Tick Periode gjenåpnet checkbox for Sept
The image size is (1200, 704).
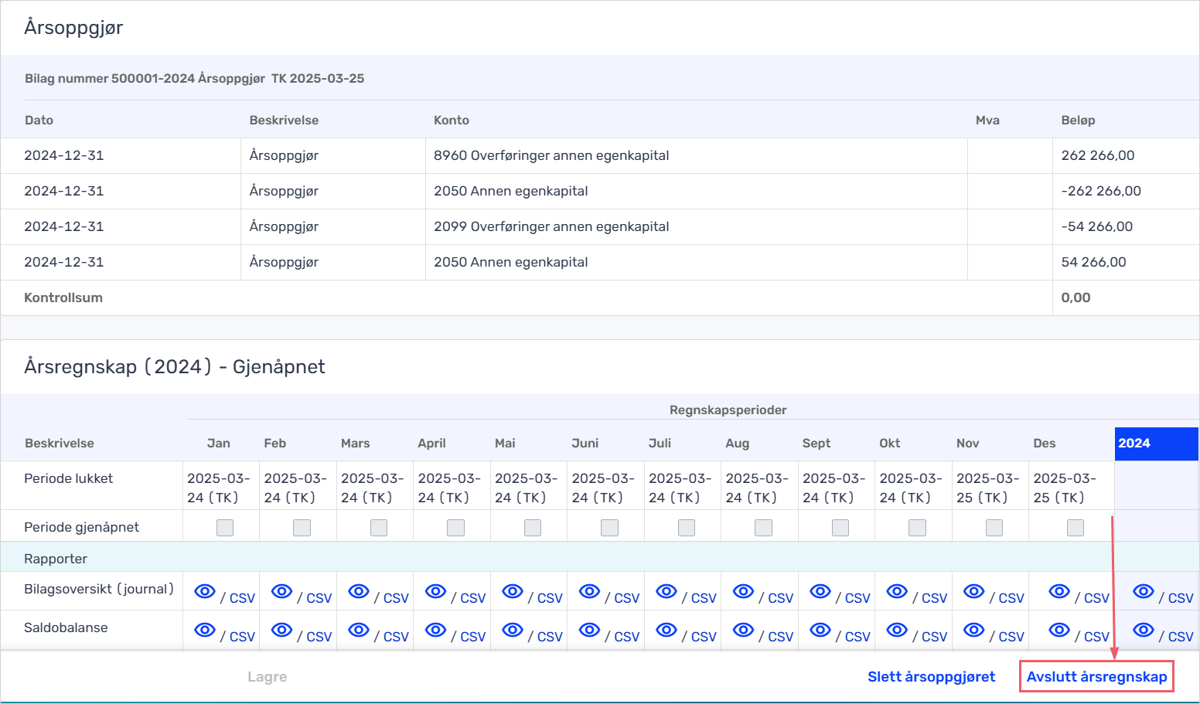point(840,528)
